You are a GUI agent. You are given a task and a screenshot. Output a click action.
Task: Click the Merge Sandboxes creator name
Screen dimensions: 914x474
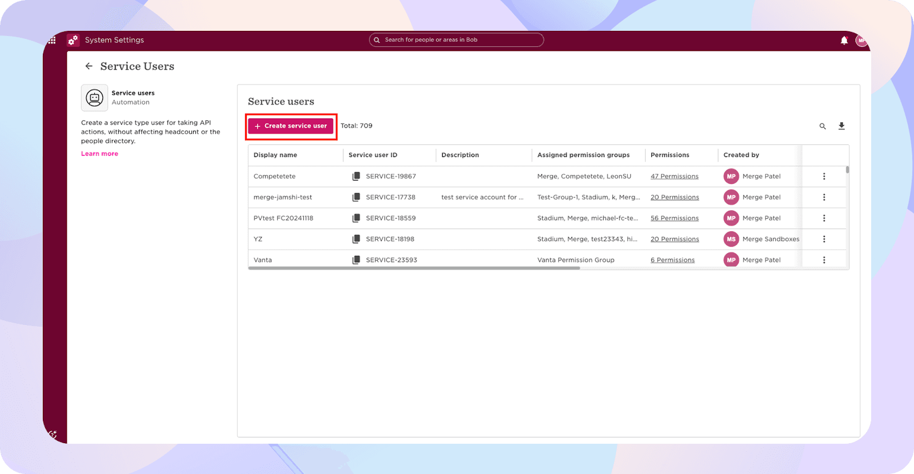(x=771, y=239)
